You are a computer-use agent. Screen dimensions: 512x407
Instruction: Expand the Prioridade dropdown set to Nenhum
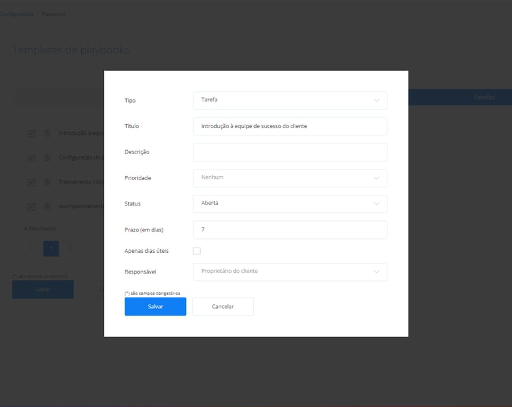pyautogui.click(x=290, y=178)
